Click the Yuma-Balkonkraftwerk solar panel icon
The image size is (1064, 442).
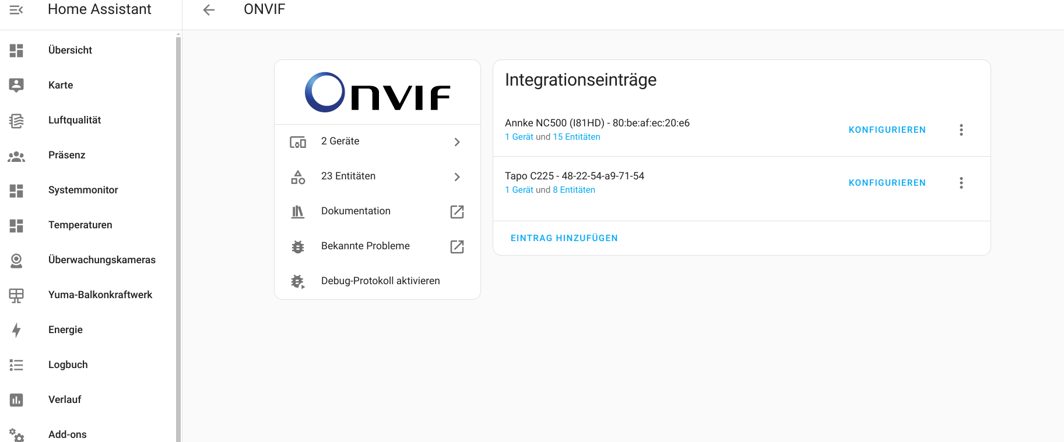click(x=16, y=295)
